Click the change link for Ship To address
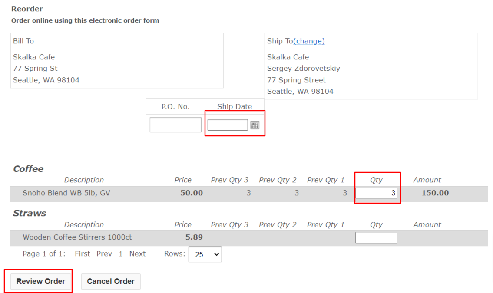Viewport: 493px width, 293px height. click(309, 41)
